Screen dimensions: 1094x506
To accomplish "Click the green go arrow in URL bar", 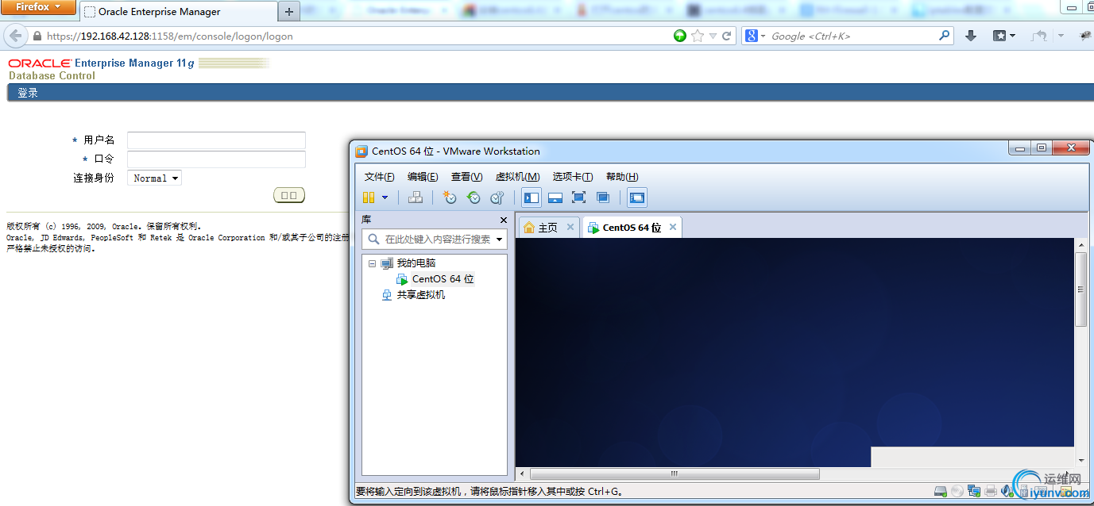I will (680, 36).
